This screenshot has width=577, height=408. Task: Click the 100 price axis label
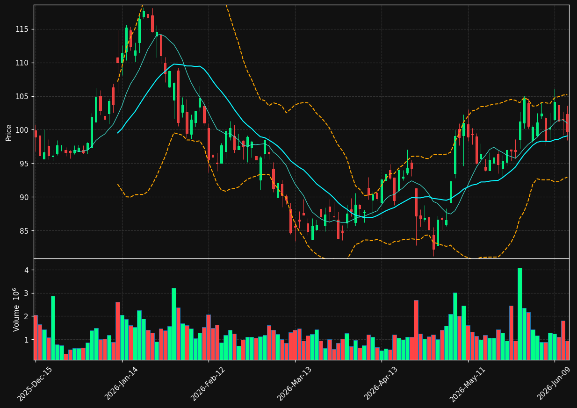coord(23,130)
